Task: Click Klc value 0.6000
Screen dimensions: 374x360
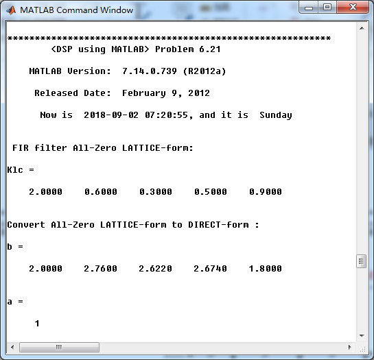Action: click(x=101, y=192)
